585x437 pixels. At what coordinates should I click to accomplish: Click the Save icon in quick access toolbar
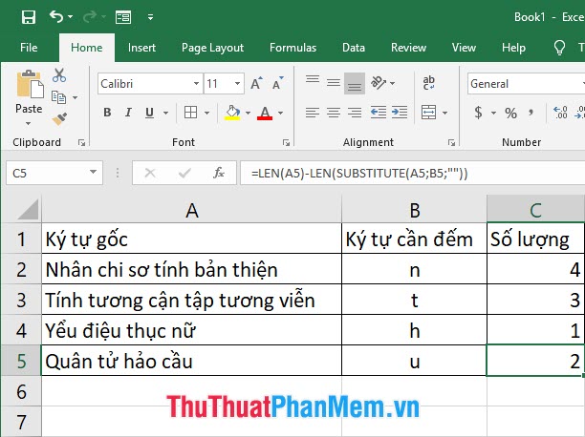[29, 17]
